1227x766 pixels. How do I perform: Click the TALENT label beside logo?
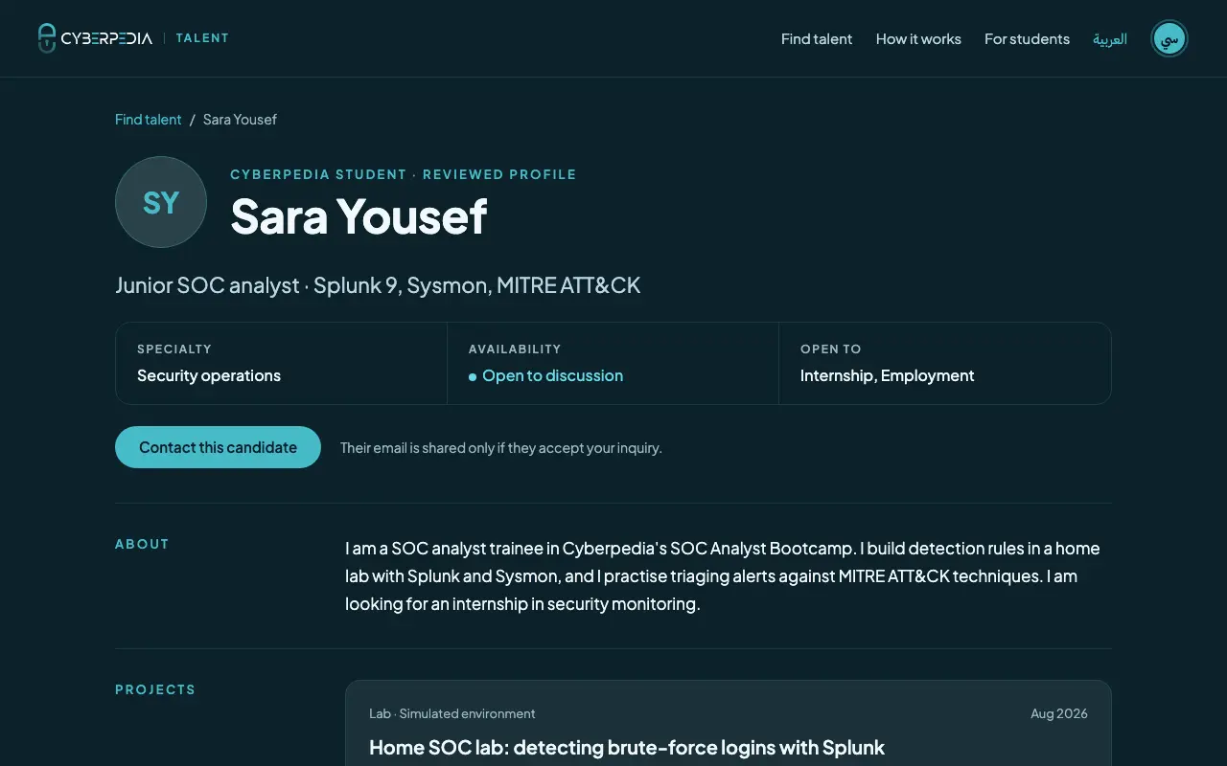[202, 38]
